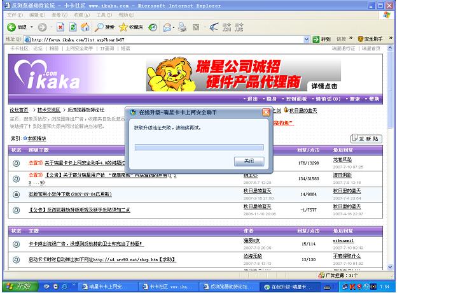The image size is (472, 293).
Task: Open the 反浏览器劫持版版规 announcement thread
Action: (80, 210)
